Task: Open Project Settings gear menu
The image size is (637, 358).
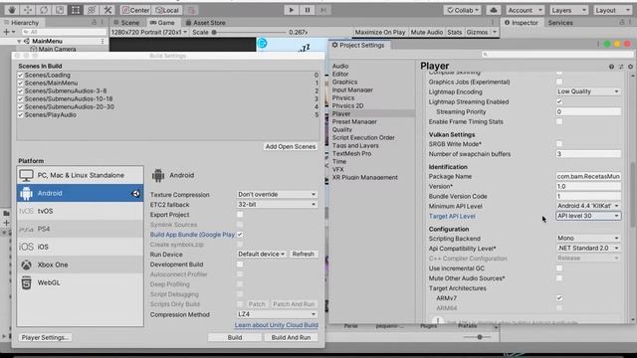Action: pos(630,67)
